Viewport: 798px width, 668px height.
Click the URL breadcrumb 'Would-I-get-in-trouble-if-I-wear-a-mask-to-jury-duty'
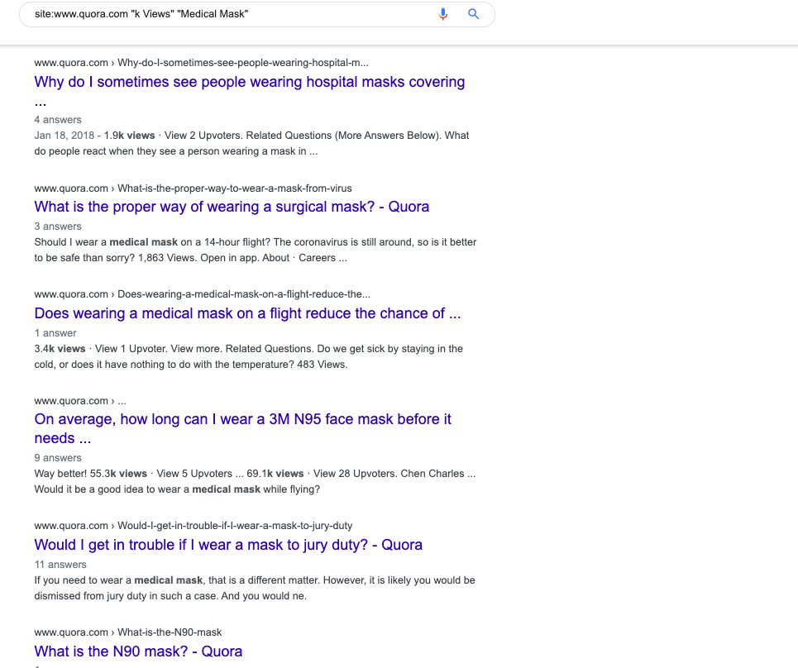(x=235, y=526)
